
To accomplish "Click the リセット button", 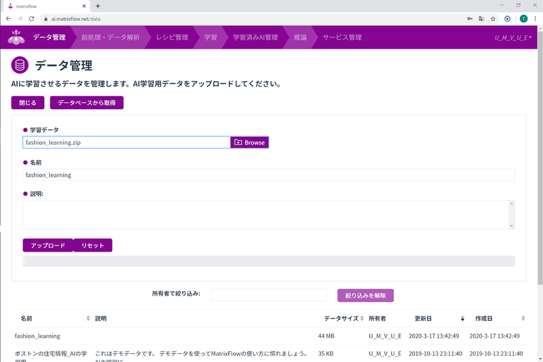I will [93, 245].
